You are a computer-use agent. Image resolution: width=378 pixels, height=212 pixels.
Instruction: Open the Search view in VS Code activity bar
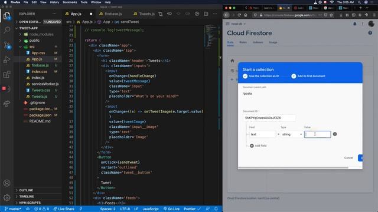pyautogui.click(x=6, y=30)
